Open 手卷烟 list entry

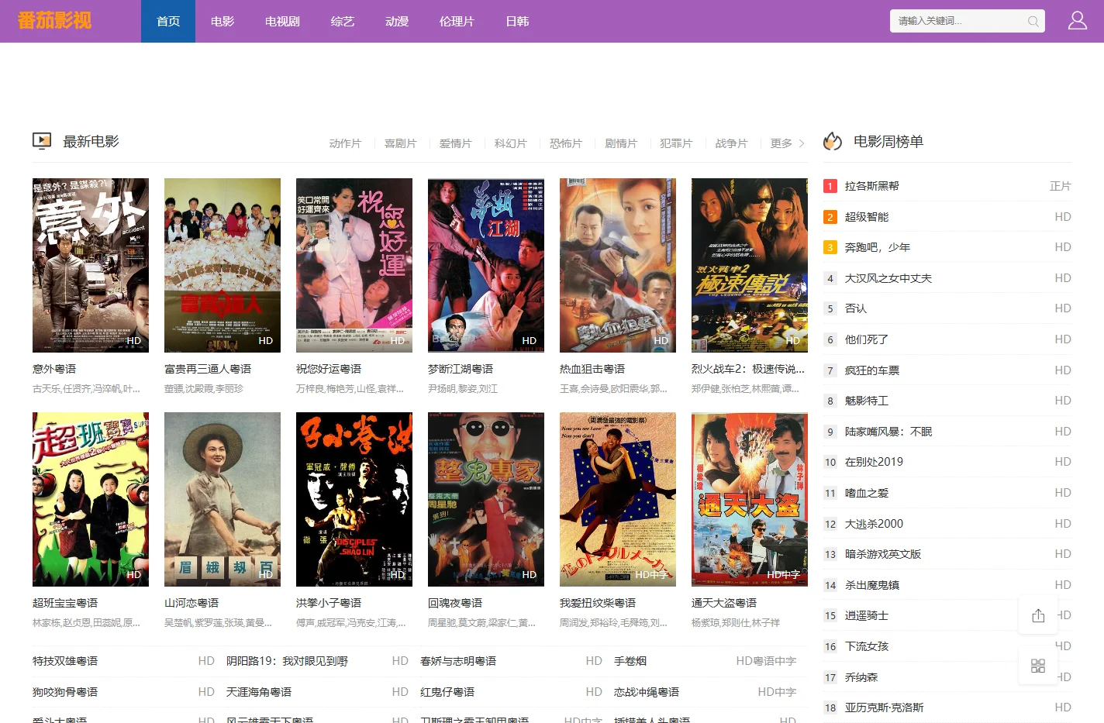point(630,661)
